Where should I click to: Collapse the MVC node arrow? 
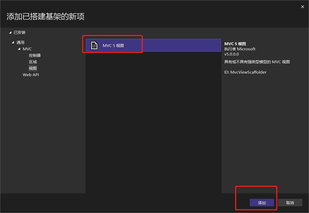(x=19, y=49)
